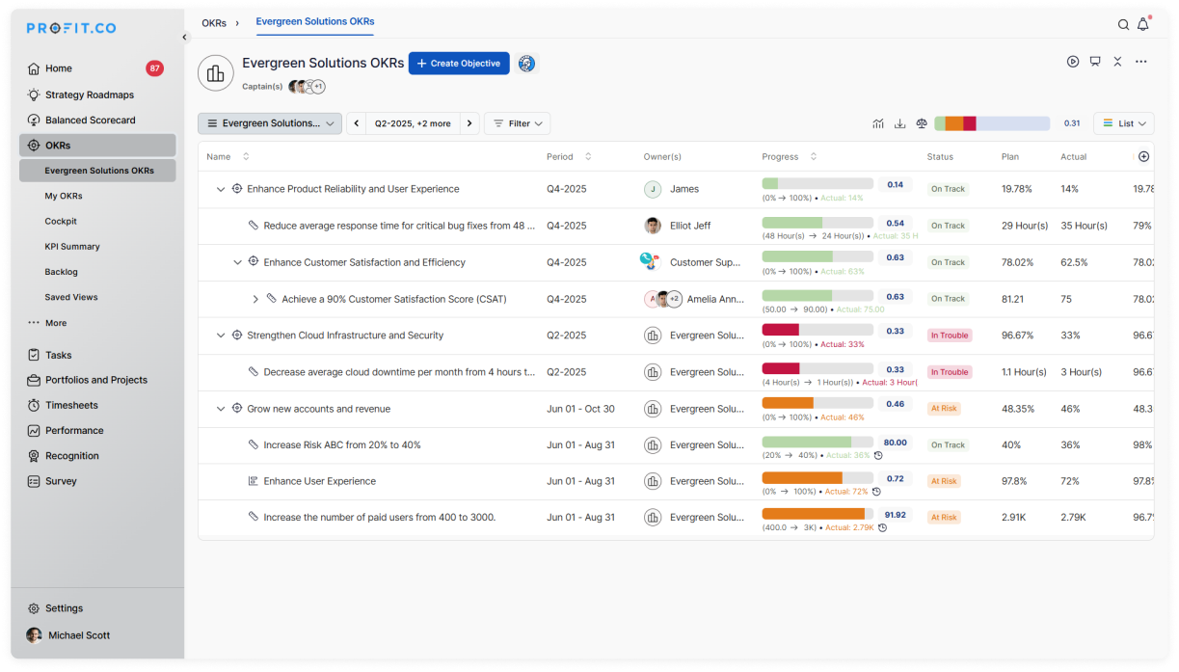Go to next period with right arrow

tap(469, 123)
